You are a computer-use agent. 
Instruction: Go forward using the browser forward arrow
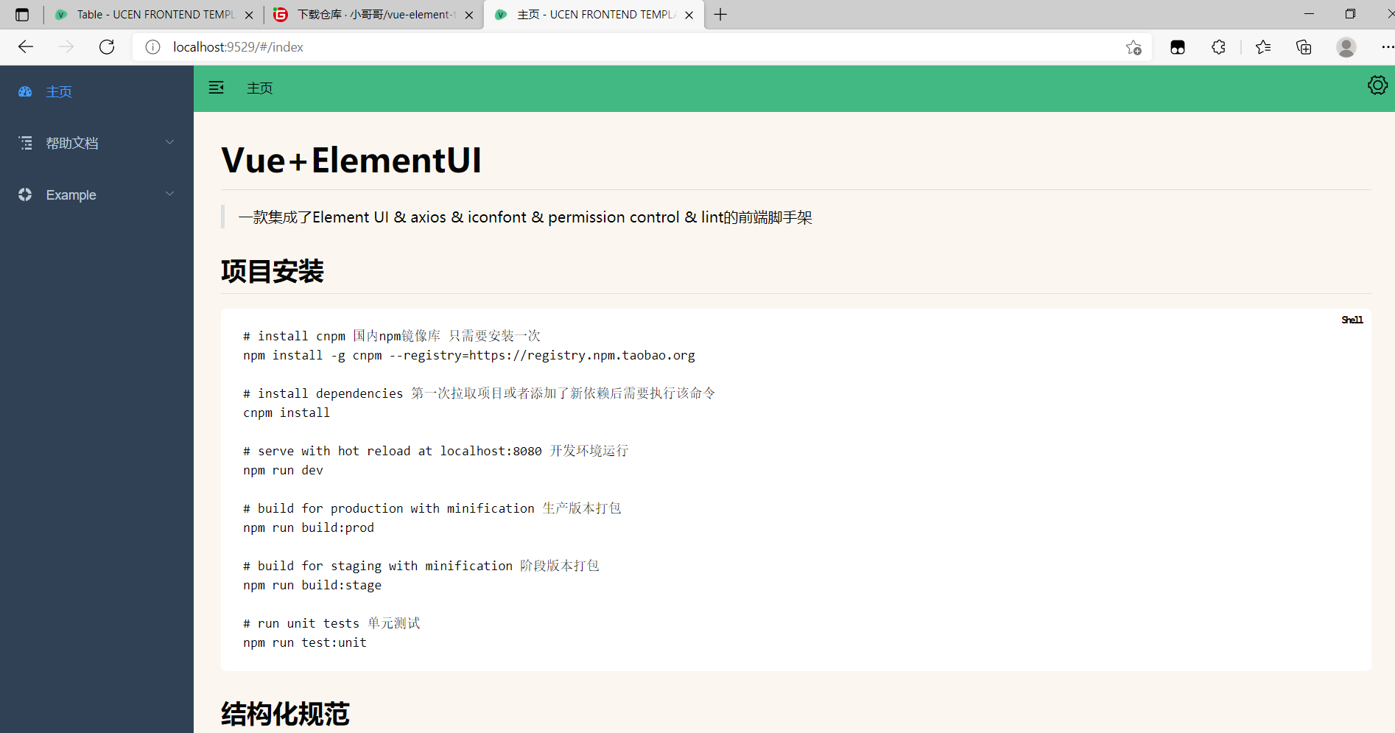66,47
